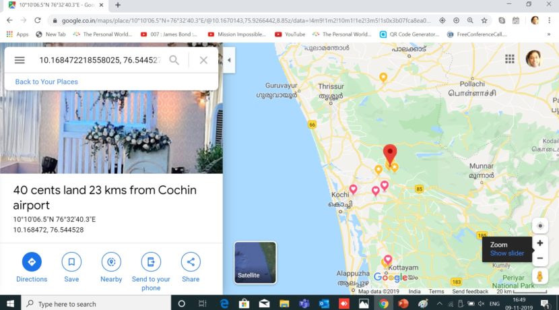Show your location with the target icon
This screenshot has height=310, width=559.
click(539, 226)
